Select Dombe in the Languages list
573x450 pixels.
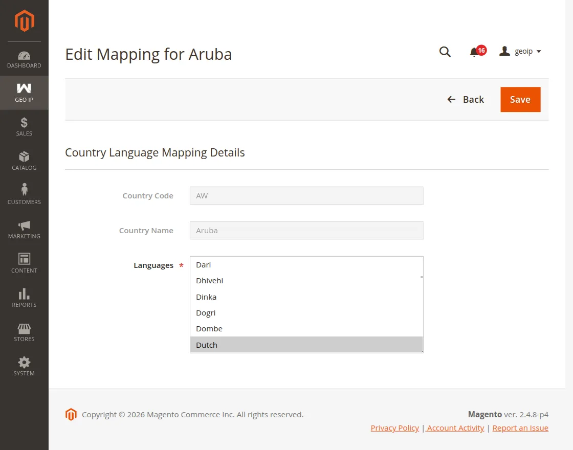pyautogui.click(x=306, y=329)
